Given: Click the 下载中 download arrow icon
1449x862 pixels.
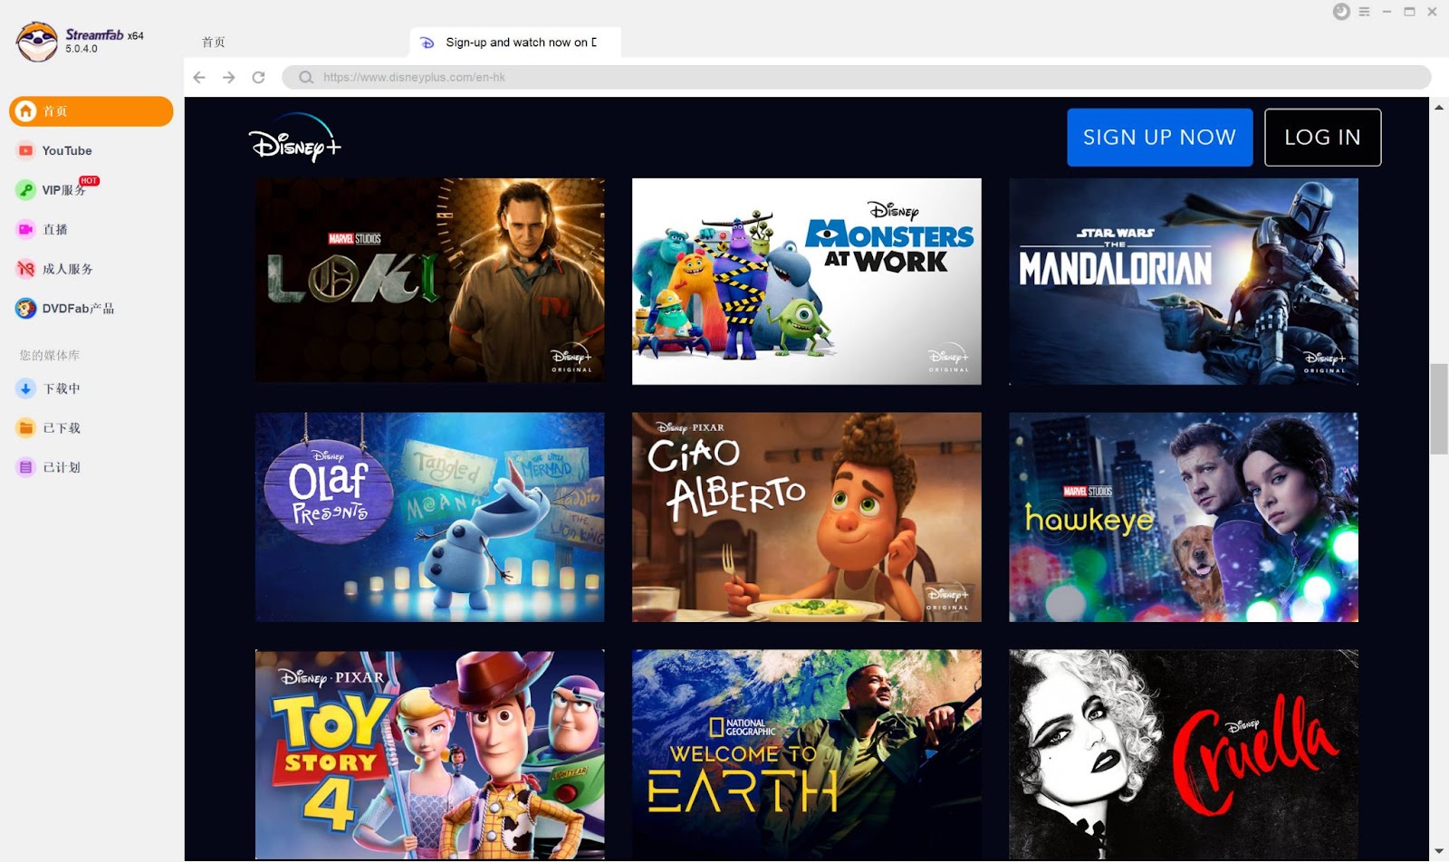Looking at the screenshot, I should click(26, 388).
